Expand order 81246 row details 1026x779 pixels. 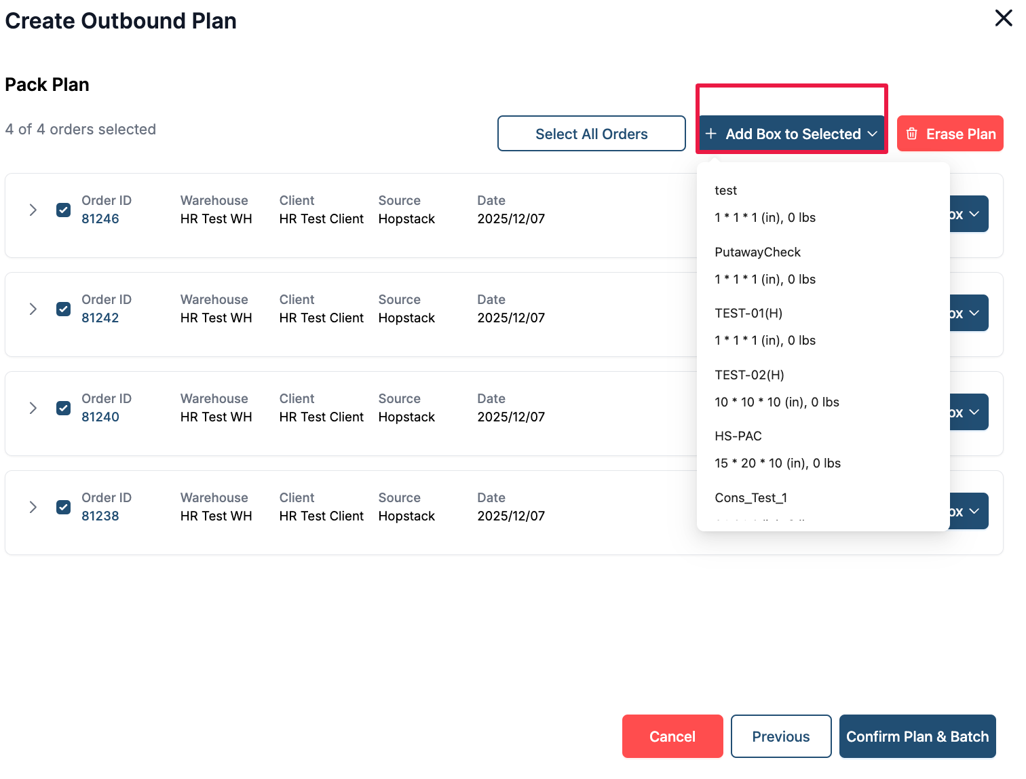(x=33, y=210)
